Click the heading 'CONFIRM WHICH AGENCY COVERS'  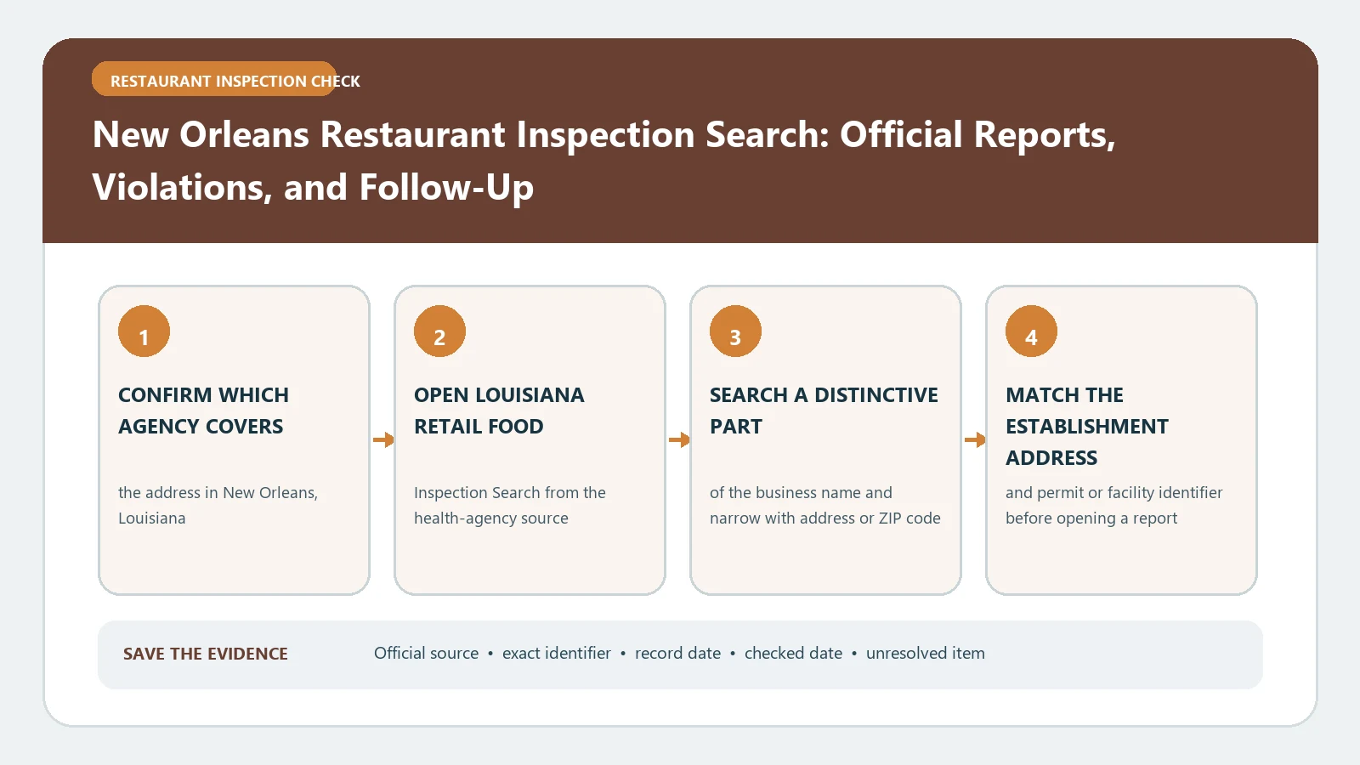point(203,411)
